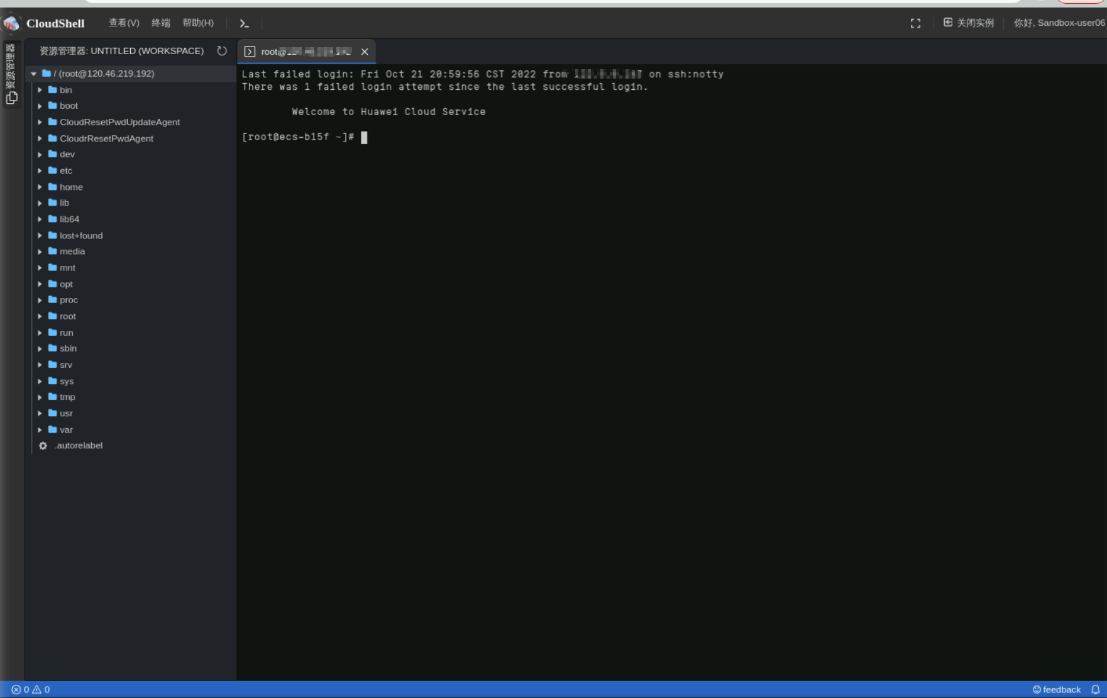The image size is (1107, 698).
Task: Click the opt folder icon
Action: (53, 284)
